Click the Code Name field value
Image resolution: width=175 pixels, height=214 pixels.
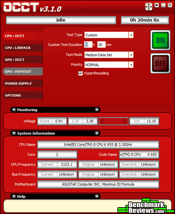point(139,155)
